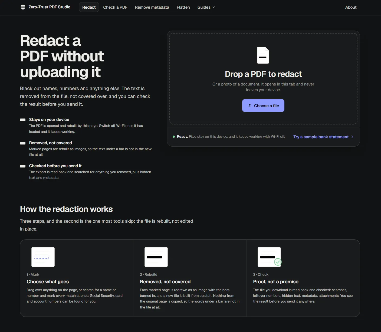
Task: Click the document icon in the drop zone
Action: 263,55
